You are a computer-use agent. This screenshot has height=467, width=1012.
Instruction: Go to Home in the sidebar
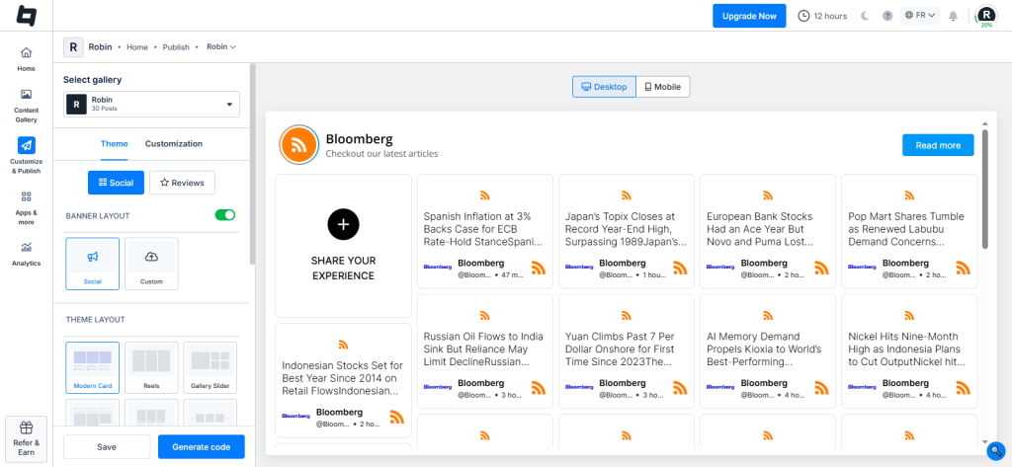(26, 58)
